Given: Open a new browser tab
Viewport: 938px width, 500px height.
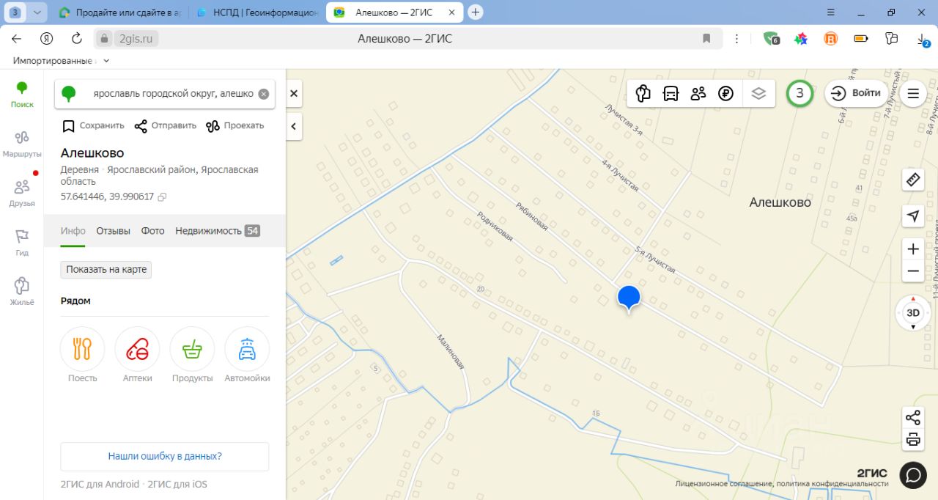Looking at the screenshot, I should [x=476, y=12].
